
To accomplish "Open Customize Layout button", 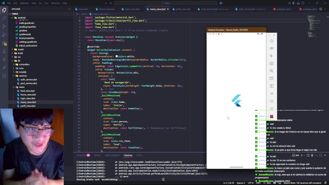I will 289,3.
